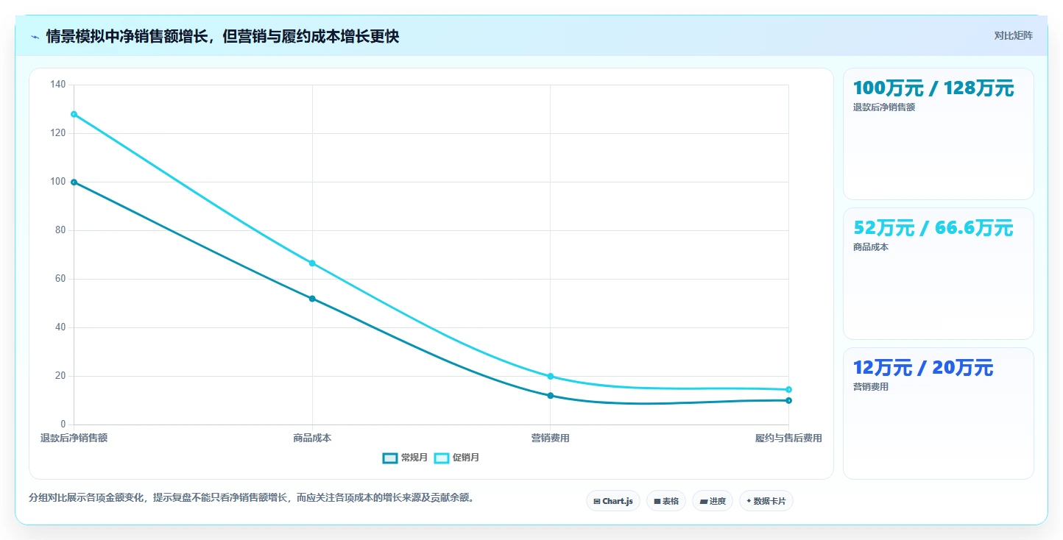The width and height of the screenshot is (1063, 540).
Task: Click the value 12万元 / 20万元
Action: [923, 368]
